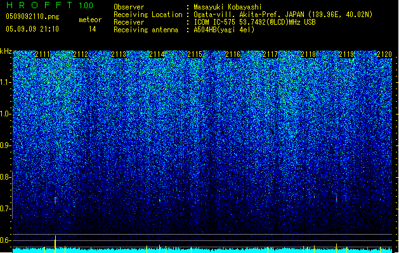Click the 2115 time marker
The image size is (399, 253).
[x=195, y=54]
